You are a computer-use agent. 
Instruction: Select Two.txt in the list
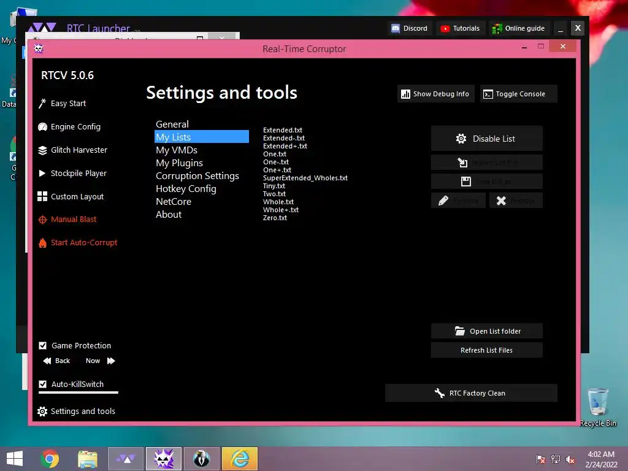[x=274, y=194]
